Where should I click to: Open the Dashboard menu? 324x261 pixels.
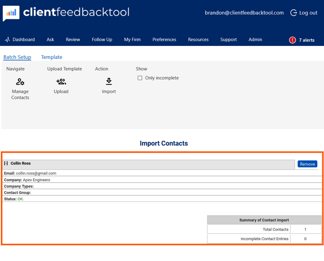pyautogui.click(x=24, y=40)
